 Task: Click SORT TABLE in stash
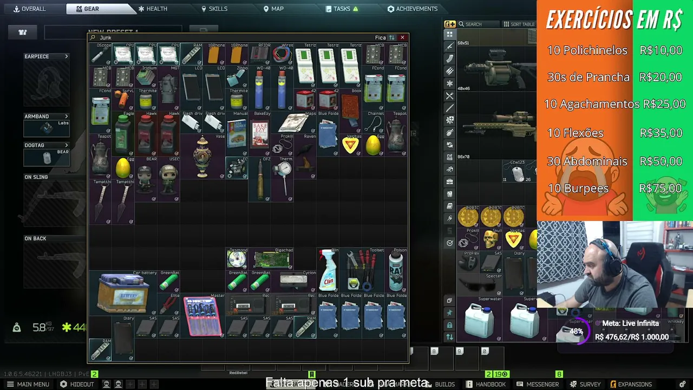[519, 24]
